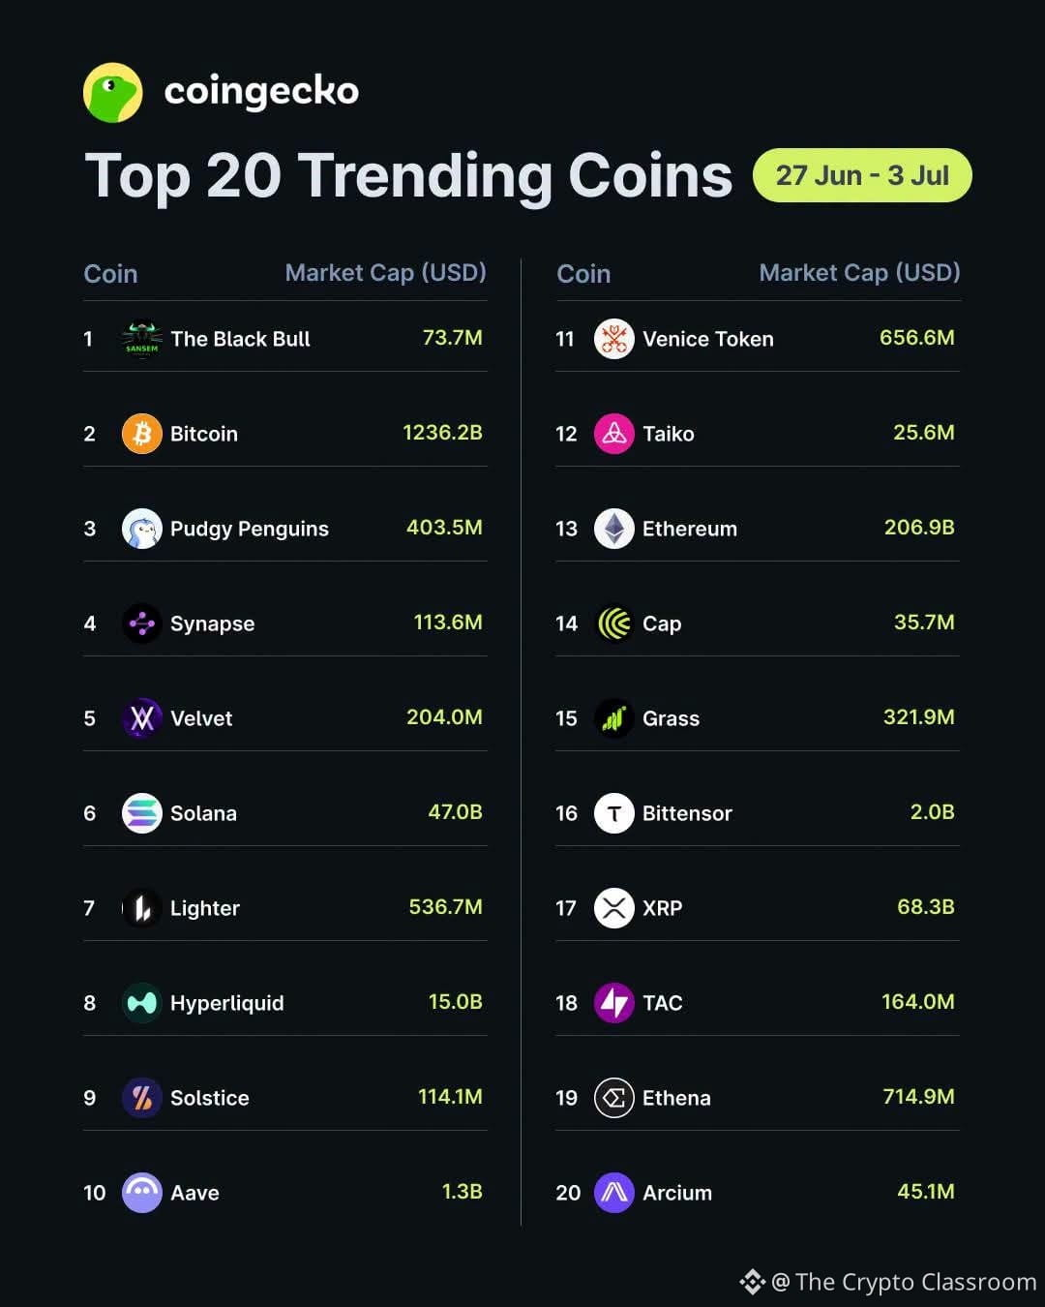Click the Ethereum diamond icon
Screen dimensions: 1045x1307
[x=614, y=529]
